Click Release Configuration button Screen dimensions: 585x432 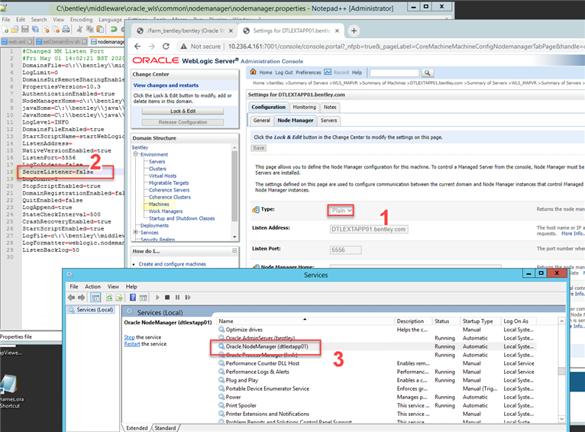[183, 122]
